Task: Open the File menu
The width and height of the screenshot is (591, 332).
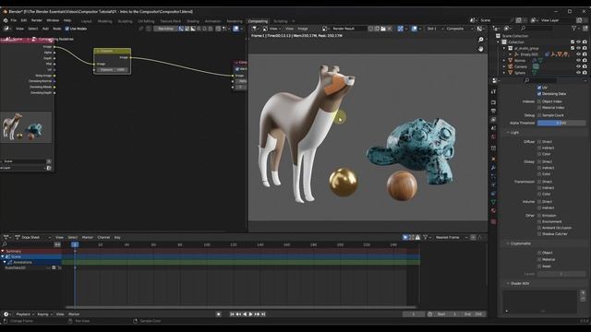Action: coord(14,20)
